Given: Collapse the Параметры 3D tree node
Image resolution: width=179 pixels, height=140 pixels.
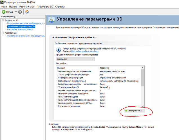Looking at the screenshot, I should pyautogui.click(x=3, y=20).
